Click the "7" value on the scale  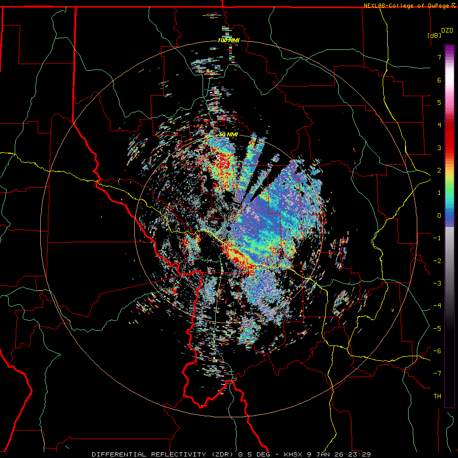439,57
